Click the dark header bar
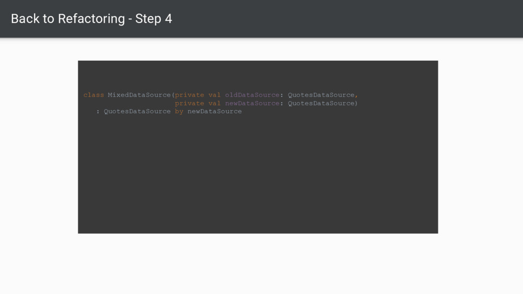 point(261,19)
